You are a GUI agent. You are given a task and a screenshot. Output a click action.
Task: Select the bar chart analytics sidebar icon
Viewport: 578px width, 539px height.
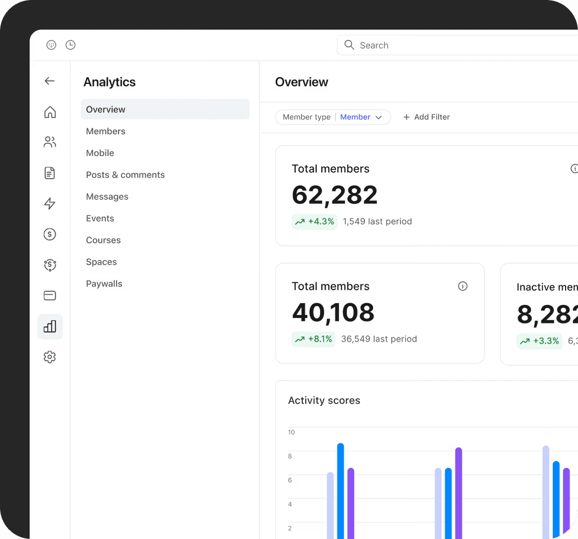coord(50,326)
